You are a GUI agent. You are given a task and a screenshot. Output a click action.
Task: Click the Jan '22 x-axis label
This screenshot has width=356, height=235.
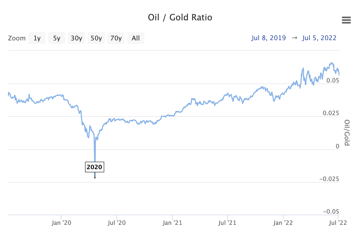point(283,223)
